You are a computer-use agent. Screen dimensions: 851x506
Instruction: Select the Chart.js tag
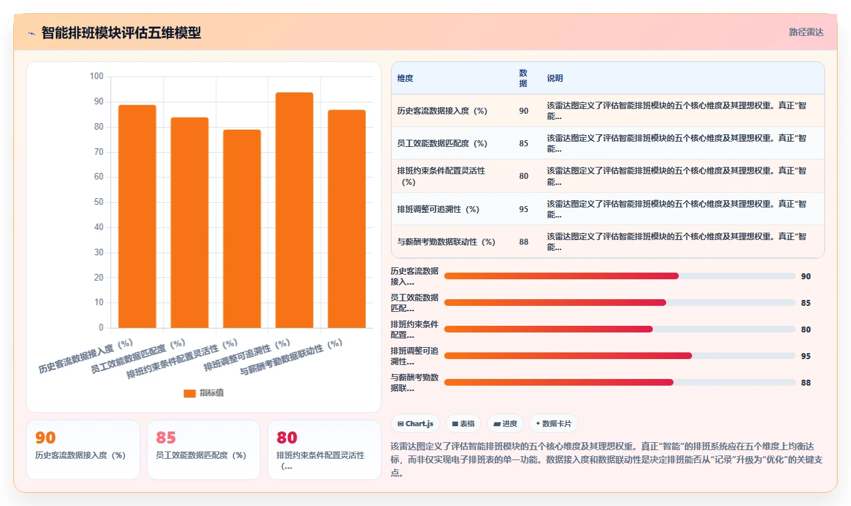(x=415, y=424)
